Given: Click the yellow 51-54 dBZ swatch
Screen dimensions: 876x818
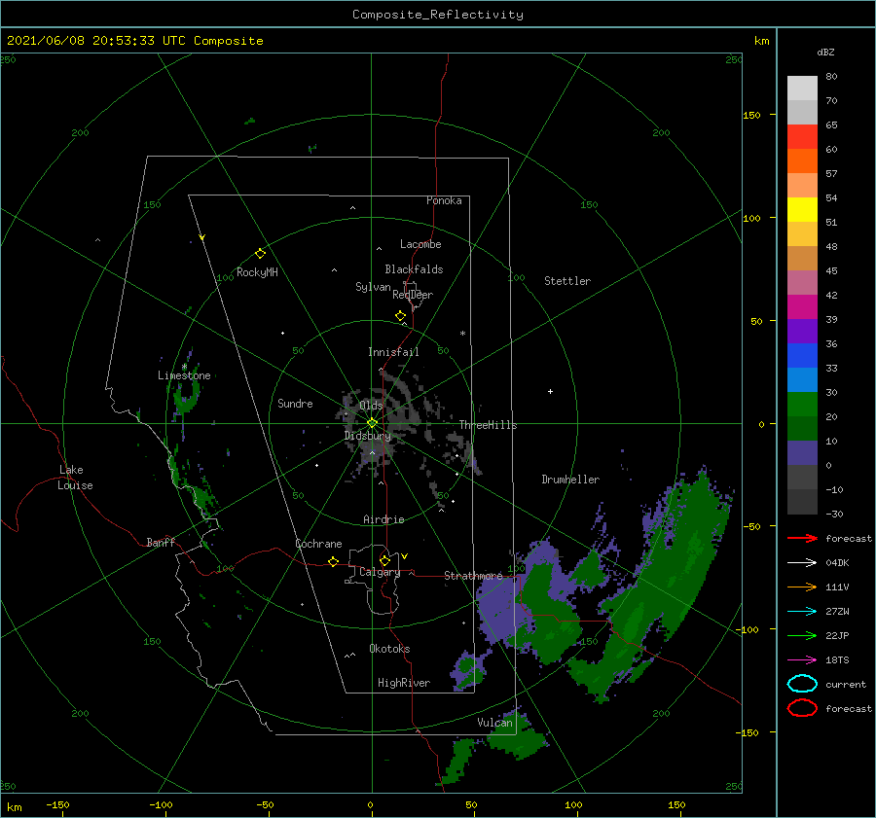Looking at the screenshot, I should 802,210.
